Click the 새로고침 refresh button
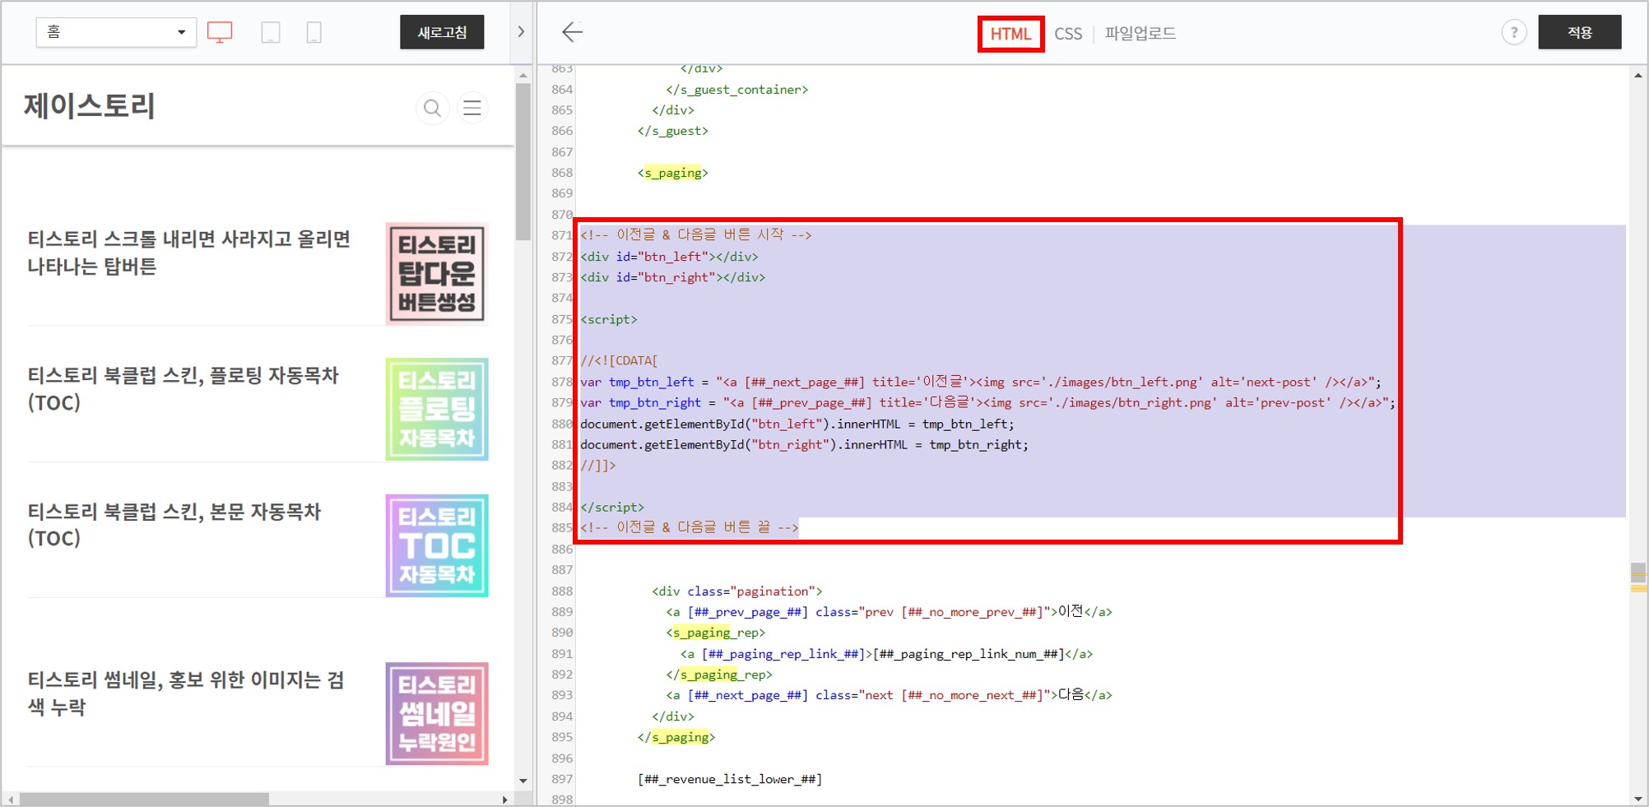The image size is (1649, 807). pos(442,32)
